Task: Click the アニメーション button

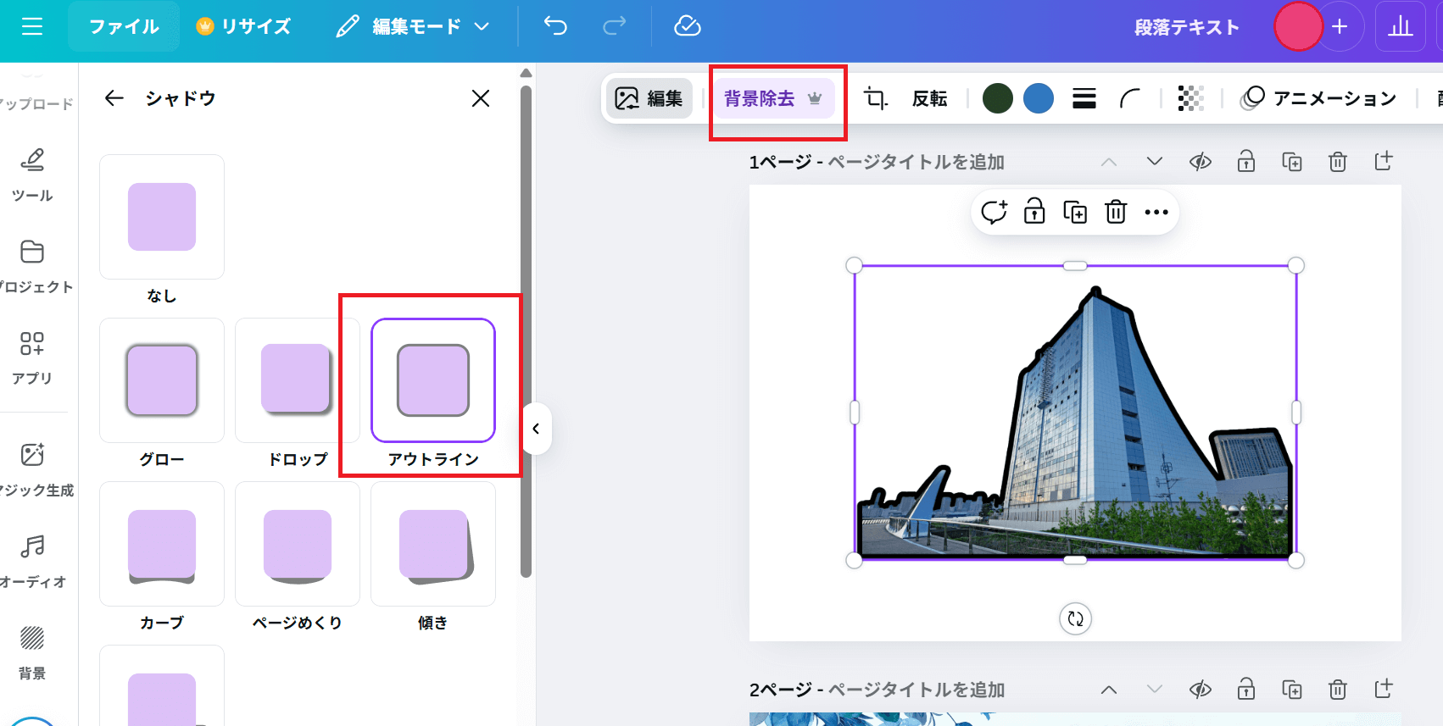Action: [1318, 98]
